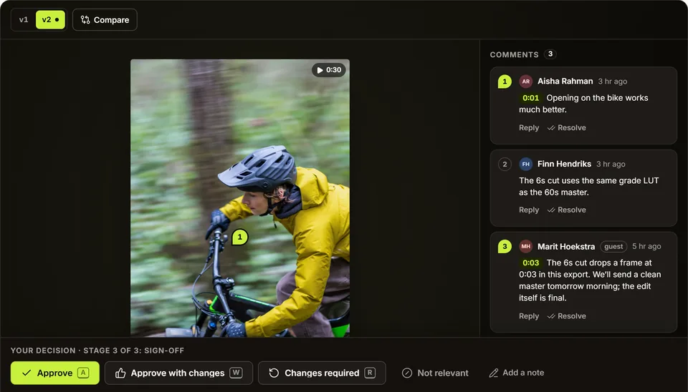Click the resolve checkmark icon on Marit's comment
The image size is (688, 392).
pyautogui.click(x=551, y=316)
